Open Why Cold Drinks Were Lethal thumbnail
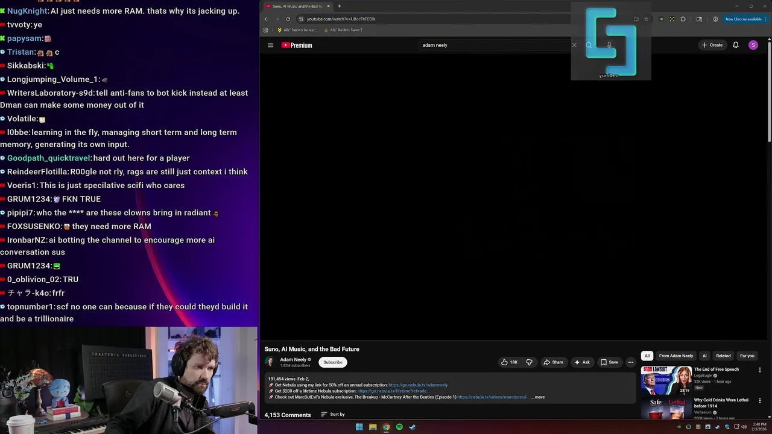Screen dimensions: 772x434 666,409
